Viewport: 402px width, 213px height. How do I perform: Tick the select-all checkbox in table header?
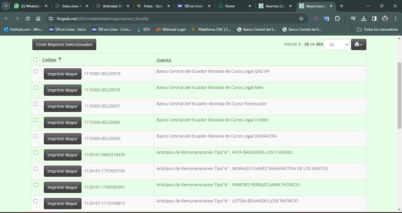36,60
